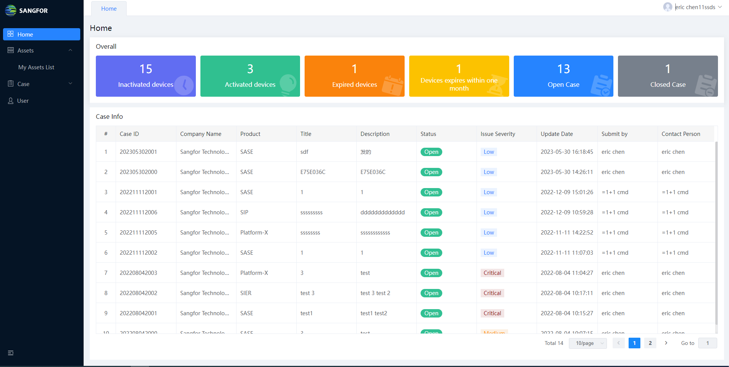
Task: Expand the Case menu chevron
Action: 70,84
